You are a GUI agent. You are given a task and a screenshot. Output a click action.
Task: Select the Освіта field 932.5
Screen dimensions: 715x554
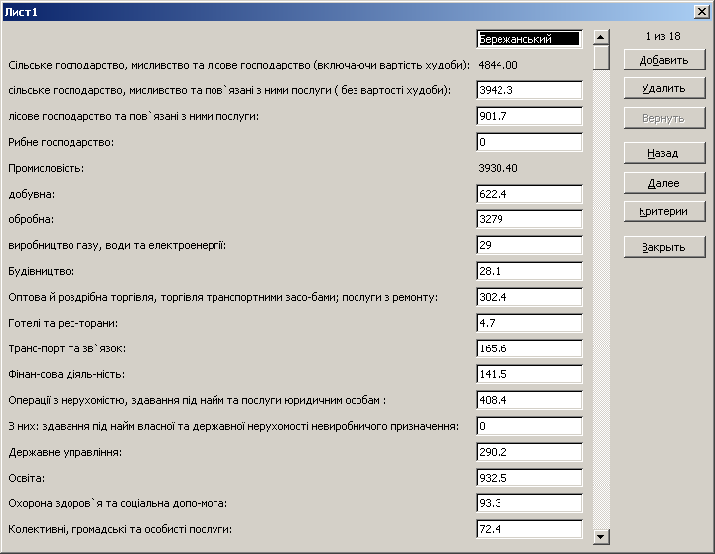[x=529, y=478]
